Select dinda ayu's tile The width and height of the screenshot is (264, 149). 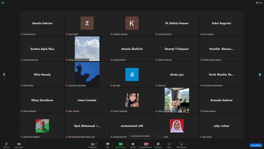pyautogui.click(x=177, y=74)
